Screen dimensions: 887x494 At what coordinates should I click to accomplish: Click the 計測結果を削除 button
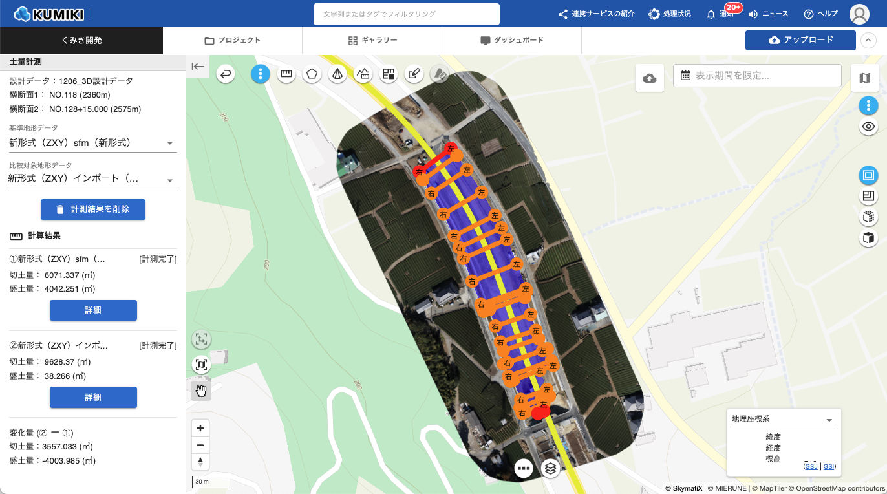(93, 209)
